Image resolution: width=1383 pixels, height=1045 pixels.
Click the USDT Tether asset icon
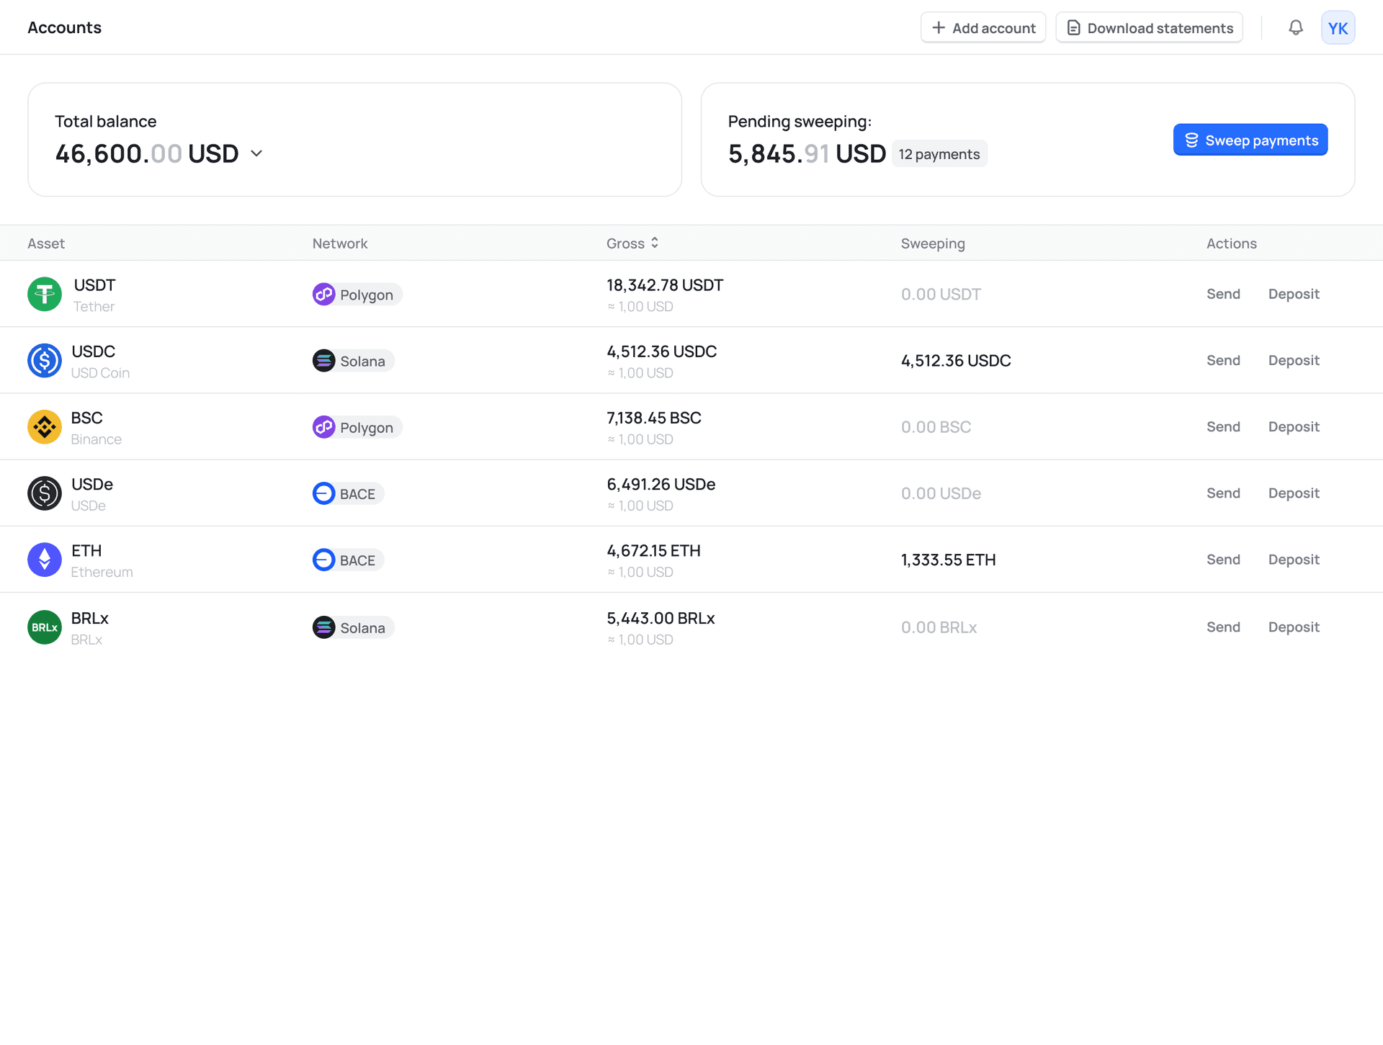point(44,294)
